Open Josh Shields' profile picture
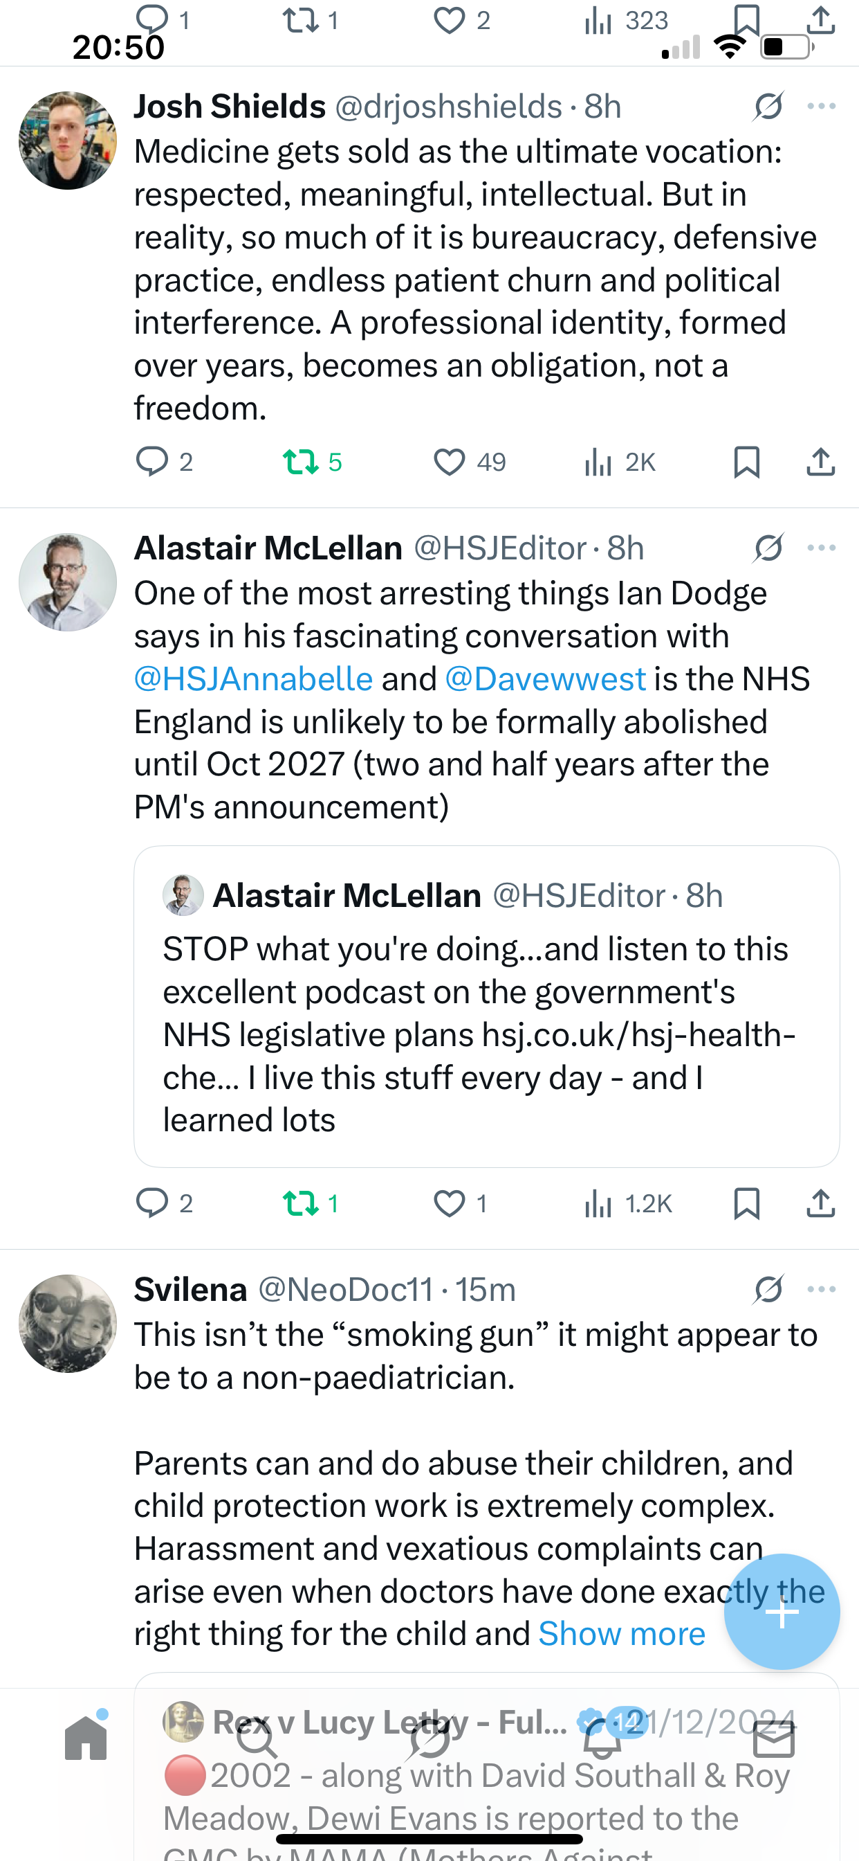The image size is (859, 1861). (68, 140)
